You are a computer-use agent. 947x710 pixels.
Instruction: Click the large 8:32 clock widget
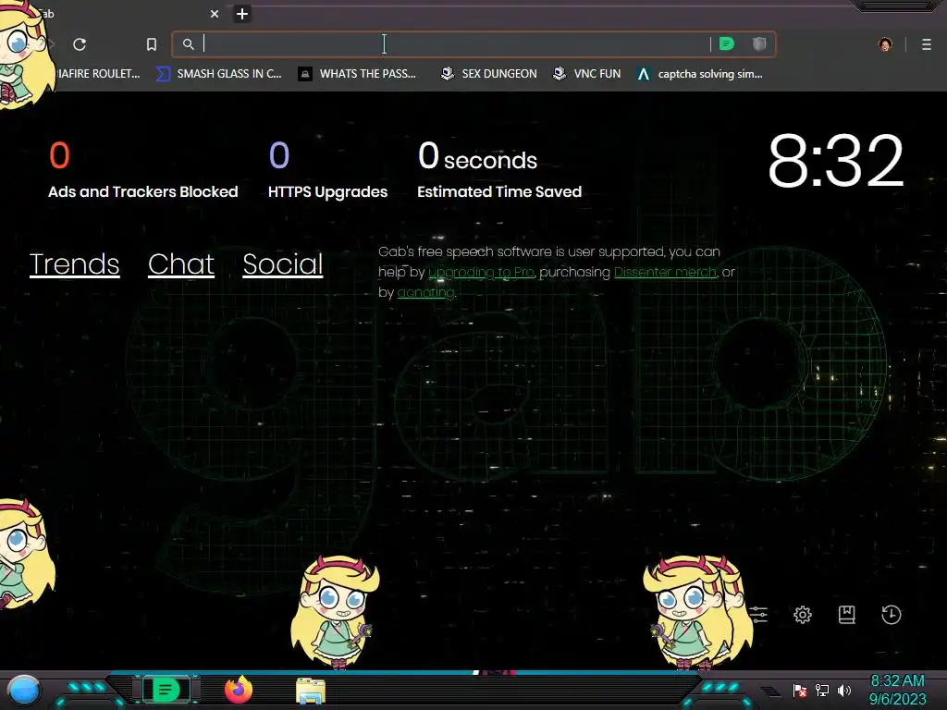pyautogui.click(x=835, y=161)
